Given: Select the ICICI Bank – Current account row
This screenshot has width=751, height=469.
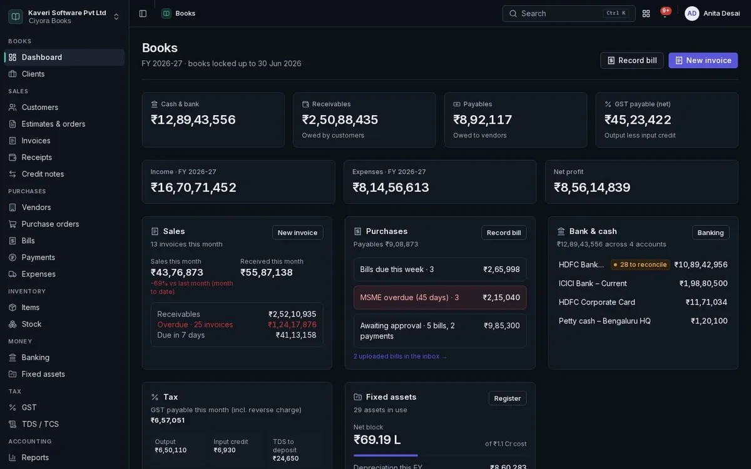Looking at the screenshot, I should click(643, 283).
